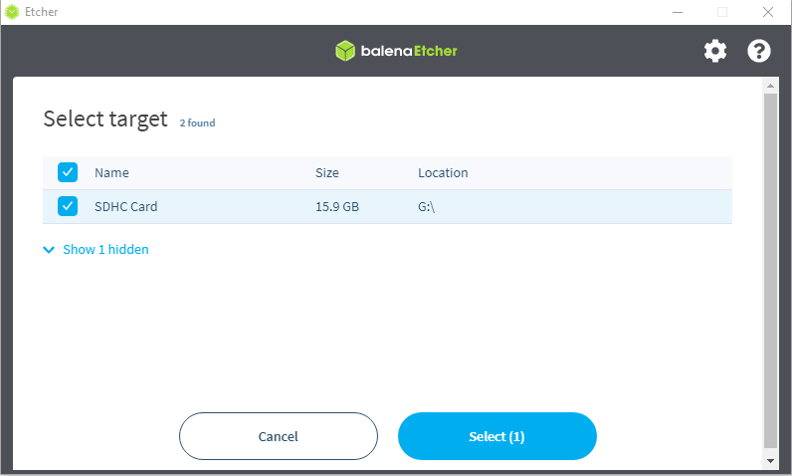Click the help question mark icon

click(x=759, y=51)
